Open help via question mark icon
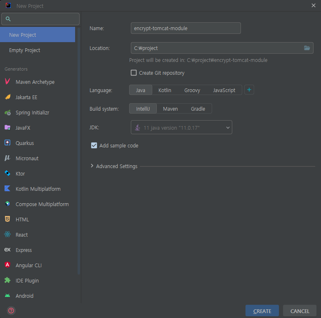The width and height of the screenshot is (321, 318). pyautogui.click(x=11, y=311)
